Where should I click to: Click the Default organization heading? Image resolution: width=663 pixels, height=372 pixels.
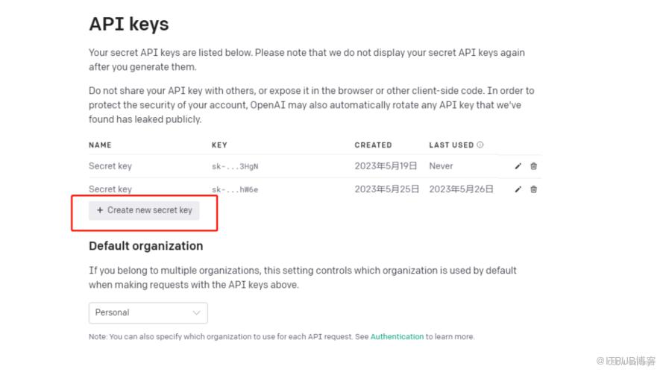[x=145, y=246]
